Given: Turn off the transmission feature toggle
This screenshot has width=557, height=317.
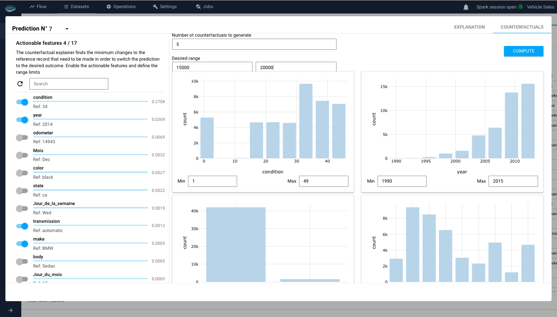Looking at the screenshot, I should point(22,226).
